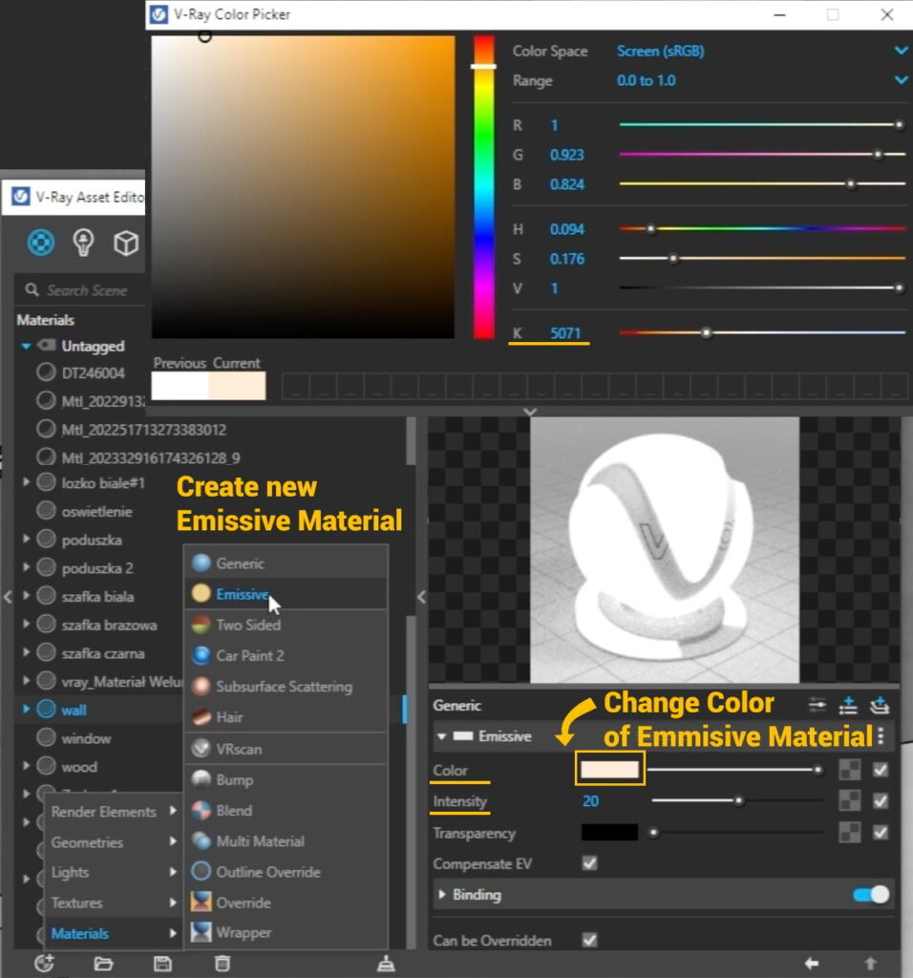This screenshot has height=978, width=913.
Task: Open the Emissive layer three-dot options menu
Action: point(881,736)
